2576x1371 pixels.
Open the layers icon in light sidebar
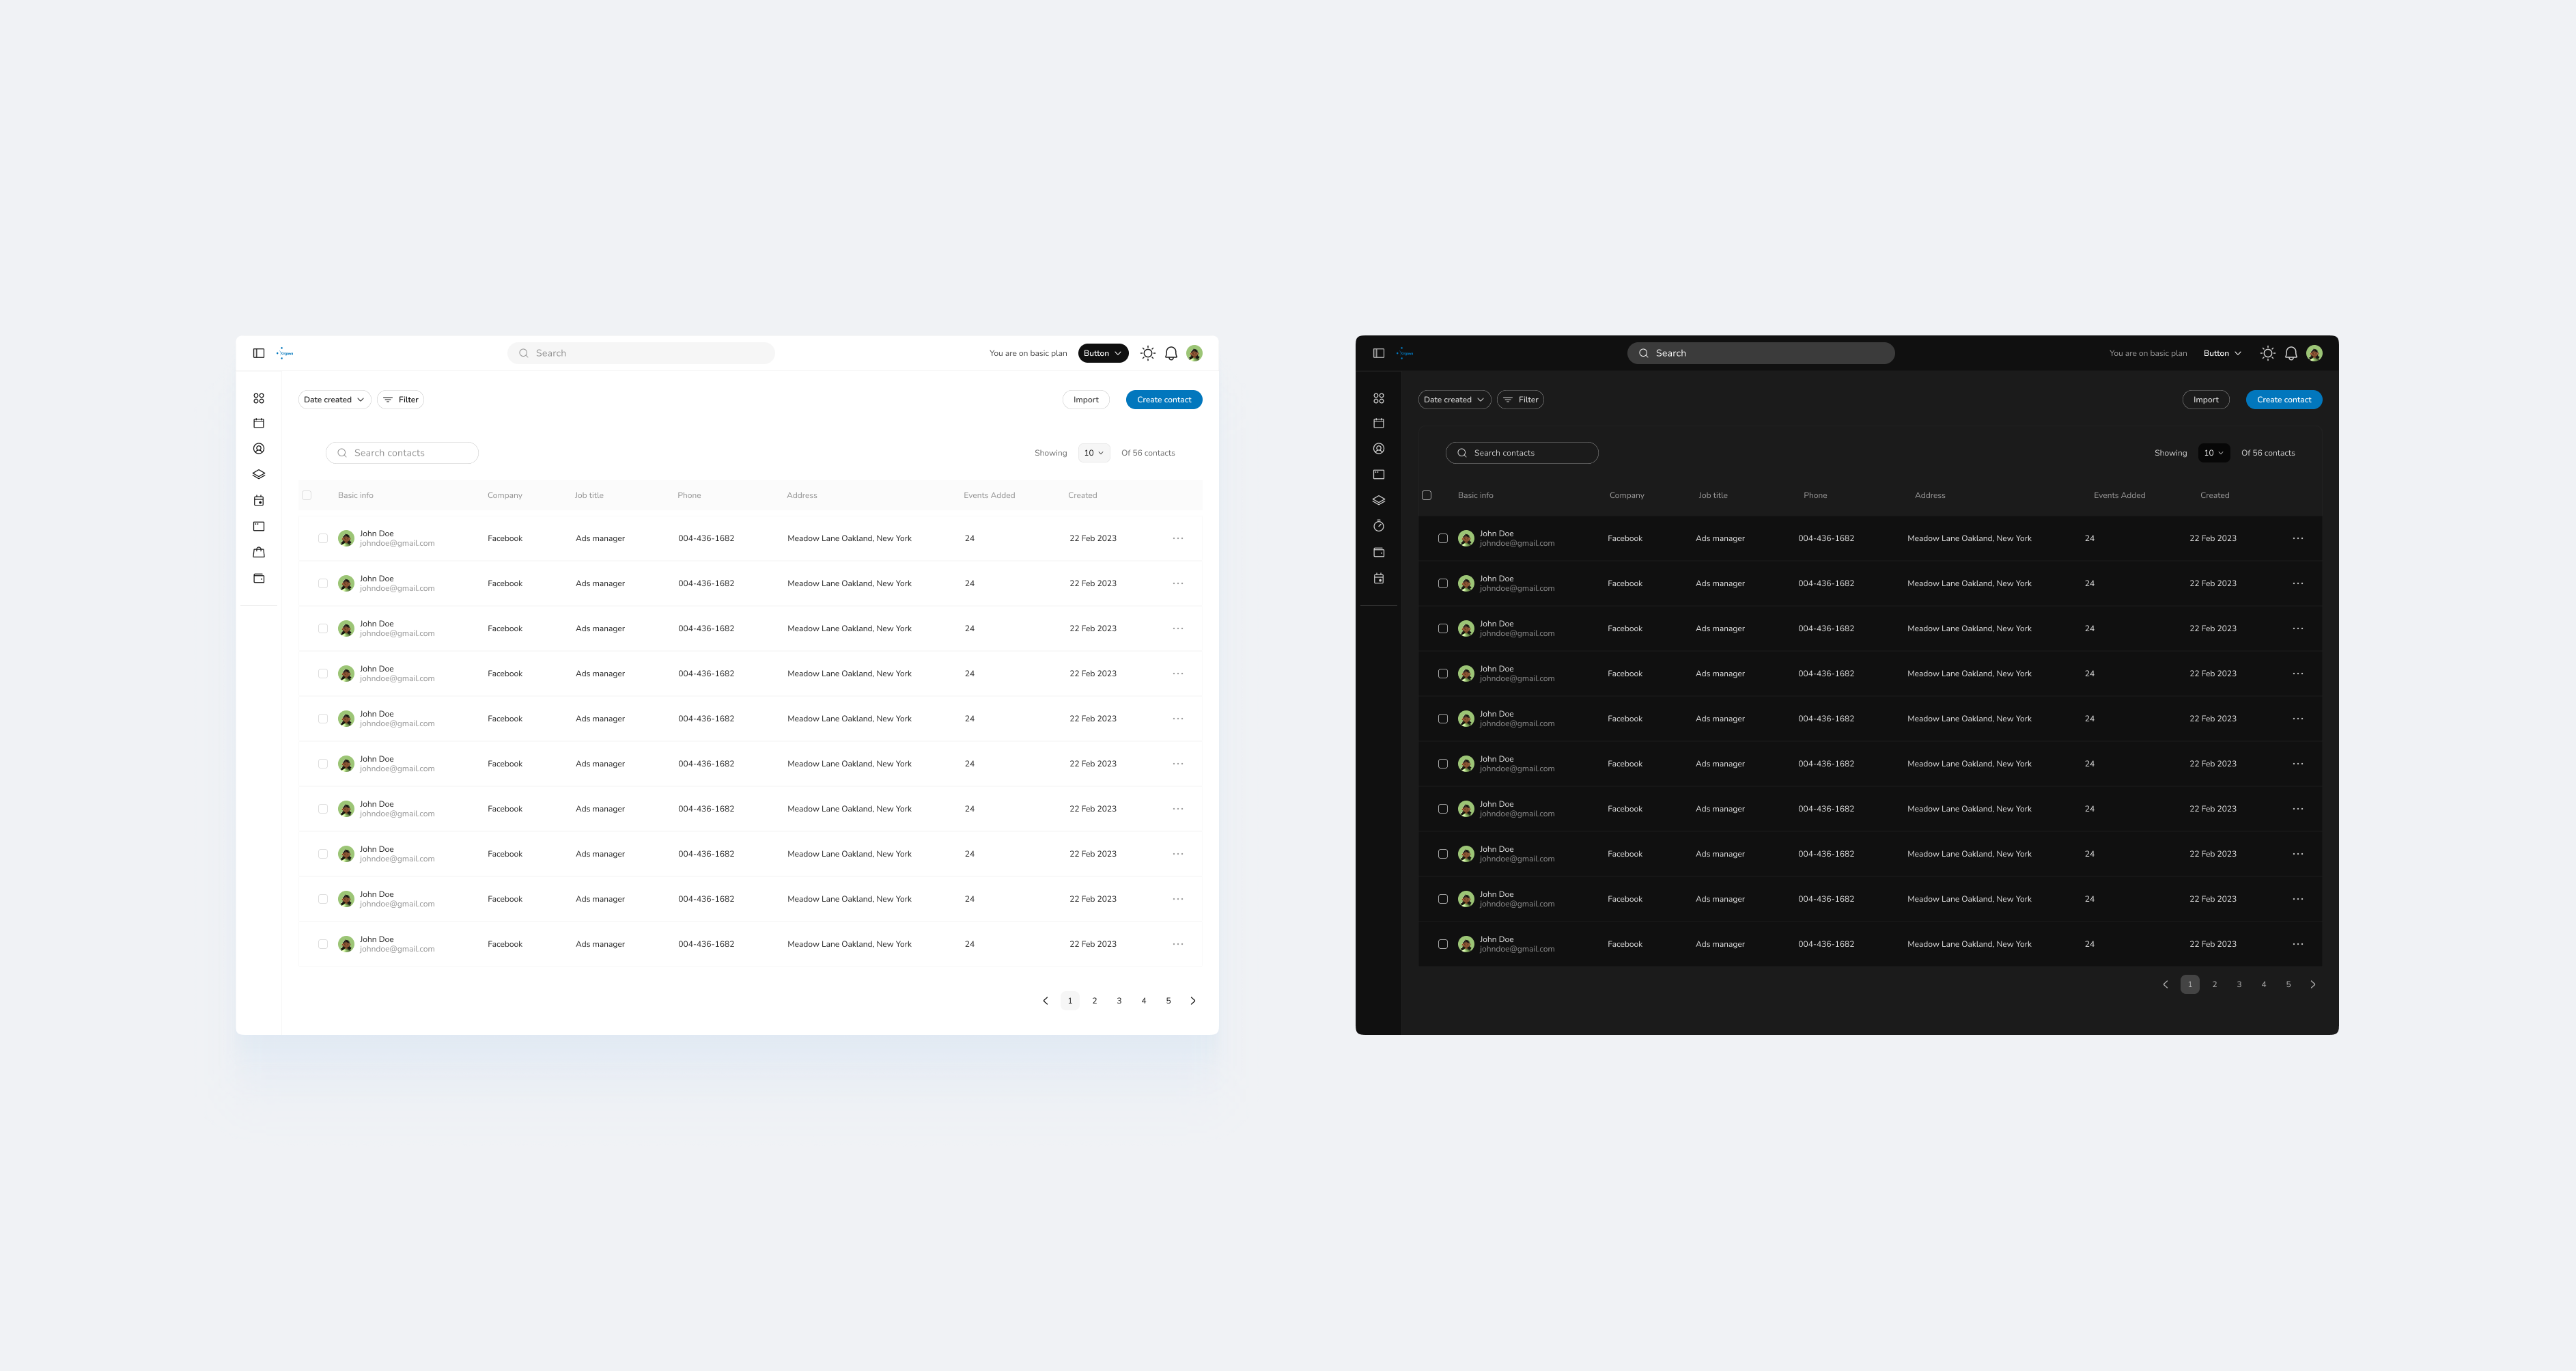click(x=258, y=474)
